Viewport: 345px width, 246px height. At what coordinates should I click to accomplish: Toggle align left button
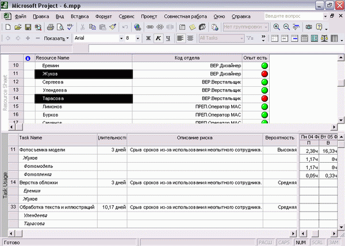coord(181,39)
